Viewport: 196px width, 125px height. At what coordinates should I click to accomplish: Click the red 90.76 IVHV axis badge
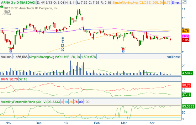(x=186, y=85)
